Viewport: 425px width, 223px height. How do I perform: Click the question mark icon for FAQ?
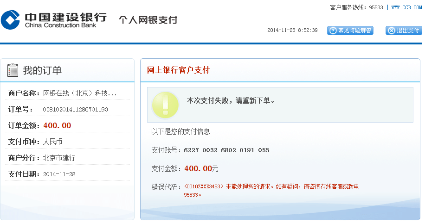332,31
